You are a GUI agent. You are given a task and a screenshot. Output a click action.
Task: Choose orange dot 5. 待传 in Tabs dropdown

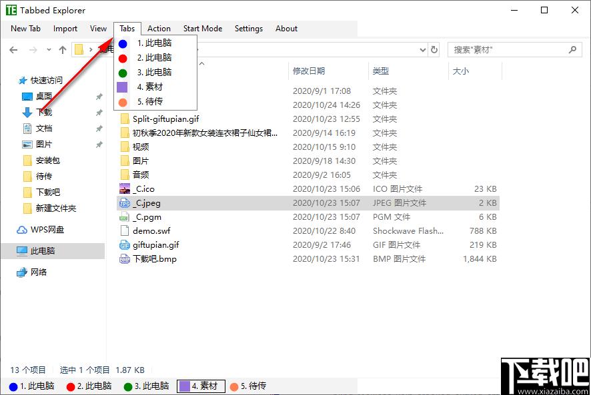[155, 102]
